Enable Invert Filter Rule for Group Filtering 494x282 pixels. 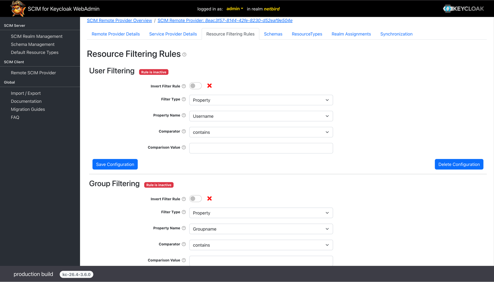pyautogui.click(x=195, y=199)
